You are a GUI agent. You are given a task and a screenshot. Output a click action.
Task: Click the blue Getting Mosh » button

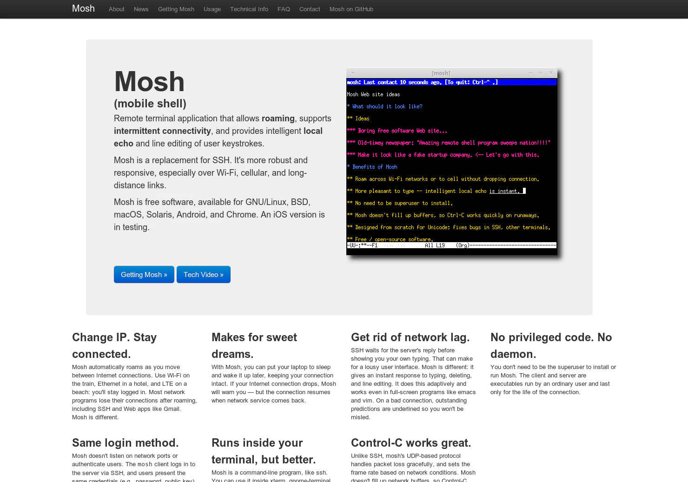click(144, 274)
